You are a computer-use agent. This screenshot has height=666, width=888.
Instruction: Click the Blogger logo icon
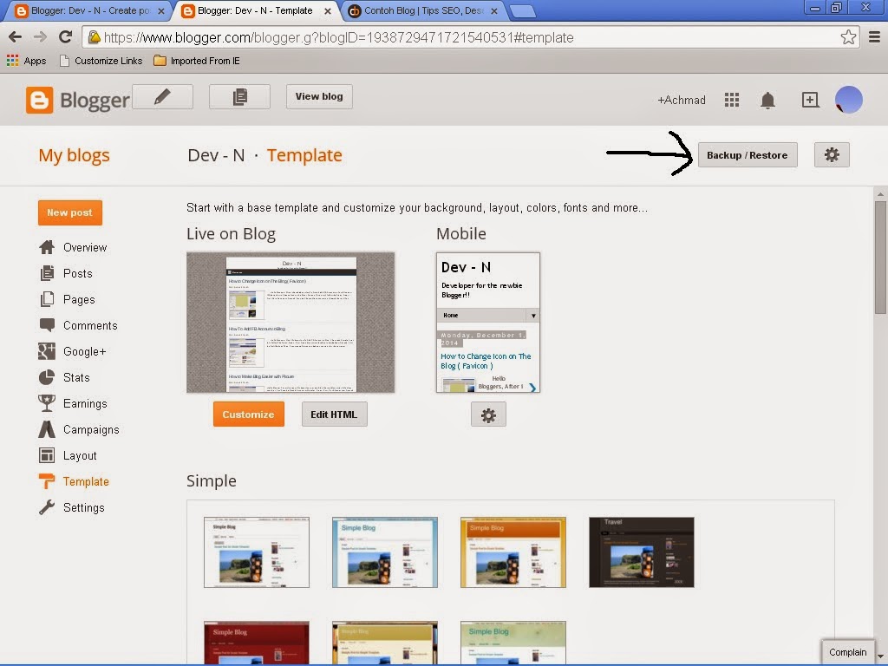click(39, 101)
